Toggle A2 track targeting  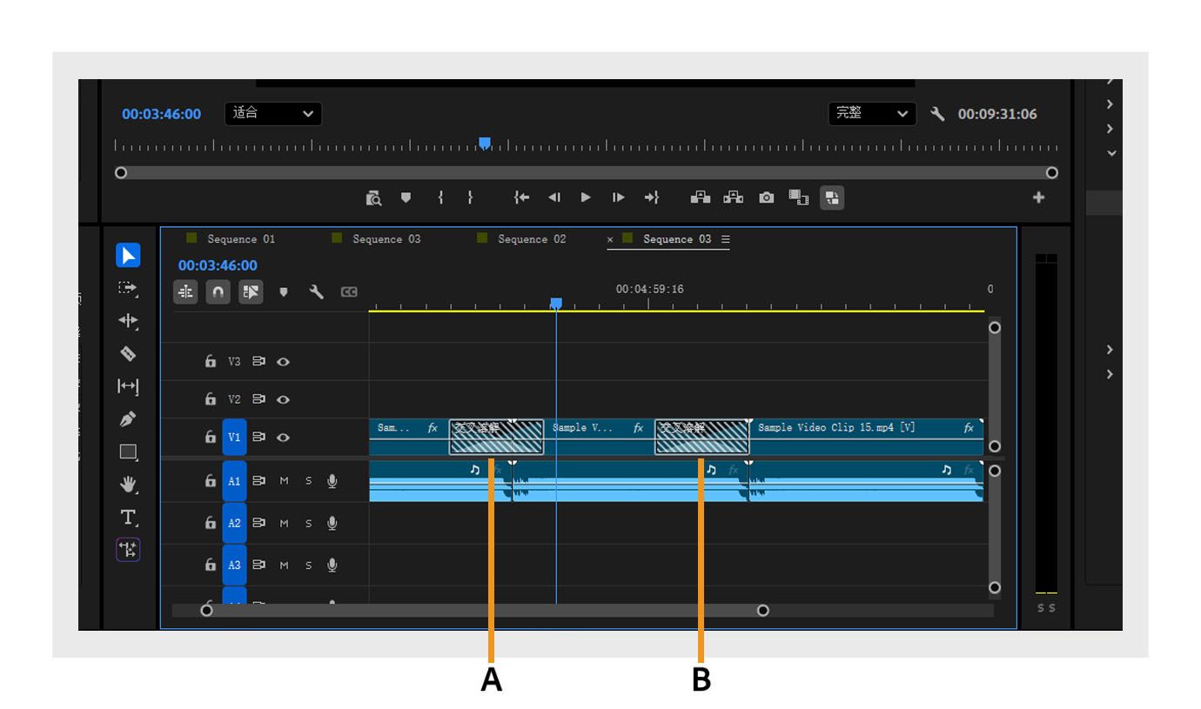pos(234,523)
